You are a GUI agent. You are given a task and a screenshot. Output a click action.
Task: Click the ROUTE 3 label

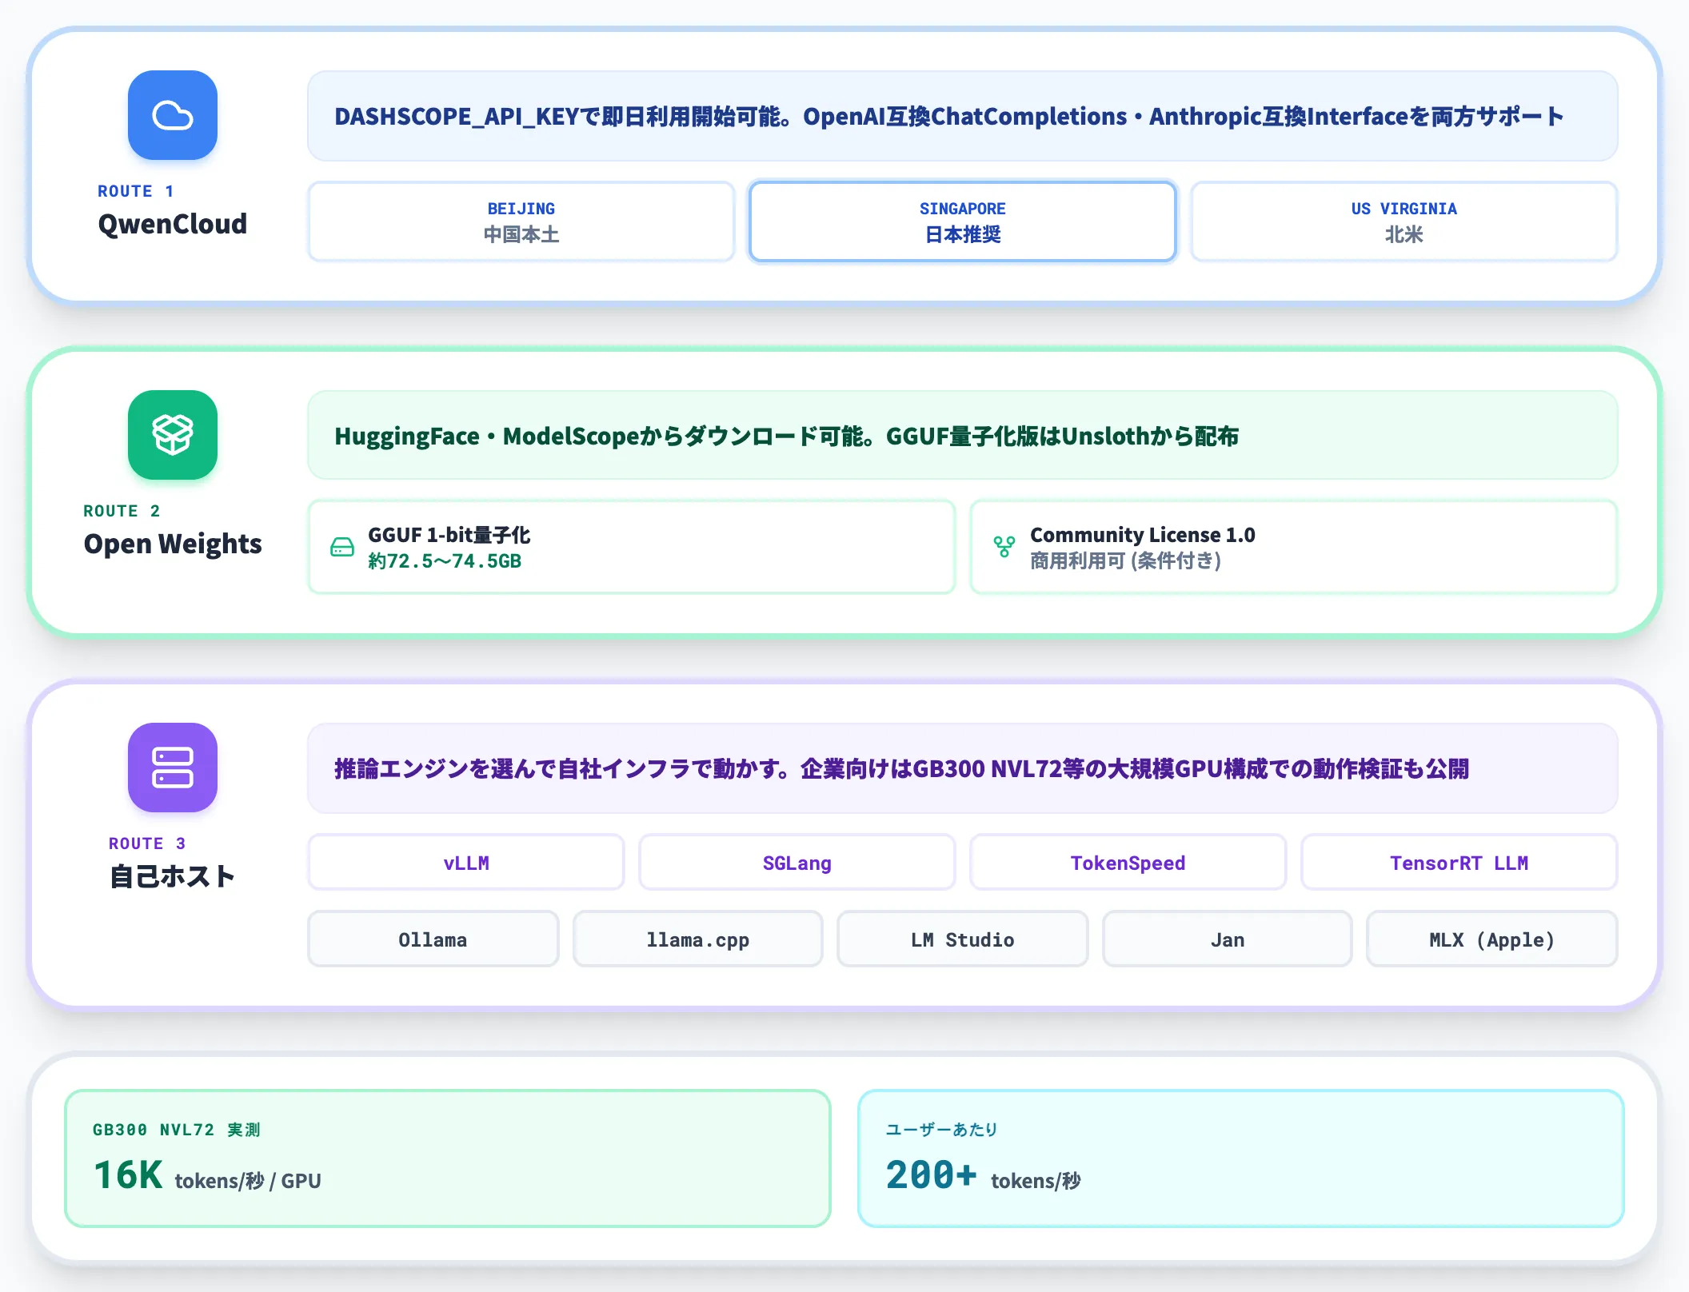pos(147,843)
